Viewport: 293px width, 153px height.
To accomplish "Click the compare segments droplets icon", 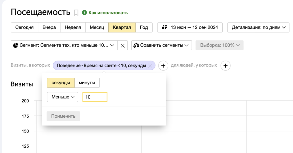I will pyautogui.click(x=136, y=45).
